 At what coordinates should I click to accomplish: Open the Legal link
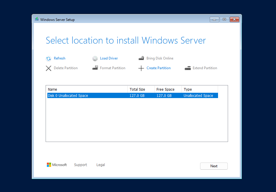[x=101, y=165]
